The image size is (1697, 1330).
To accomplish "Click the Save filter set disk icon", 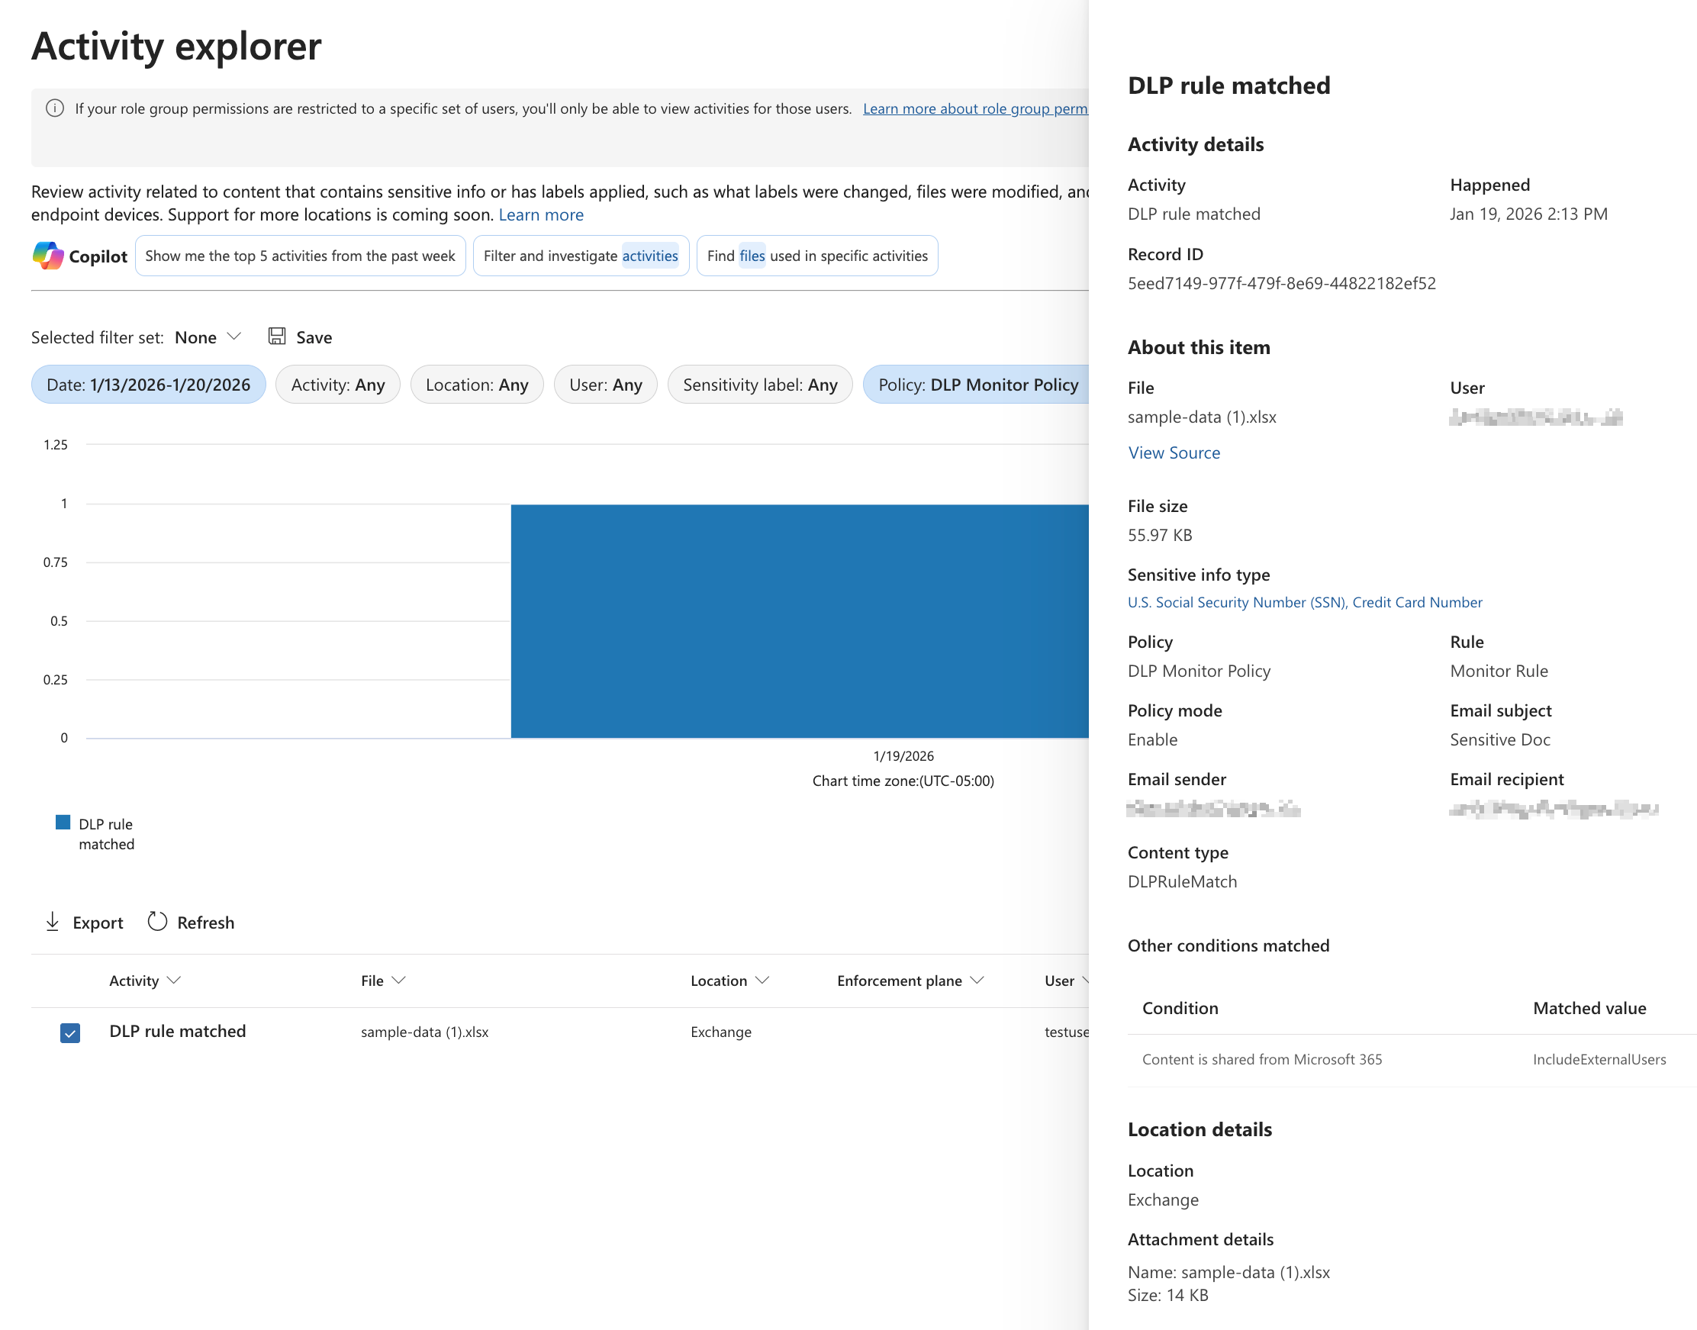I will point(276,337).
